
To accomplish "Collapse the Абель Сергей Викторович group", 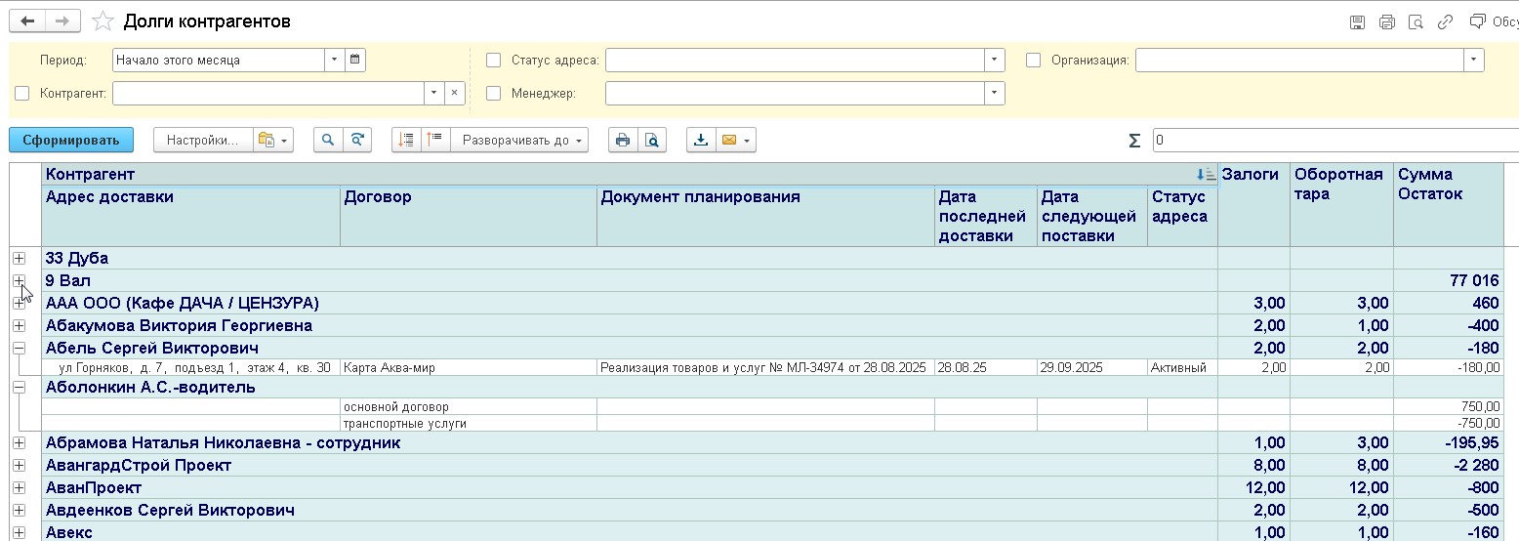I will pyautogui.click(x=19, y=349).
